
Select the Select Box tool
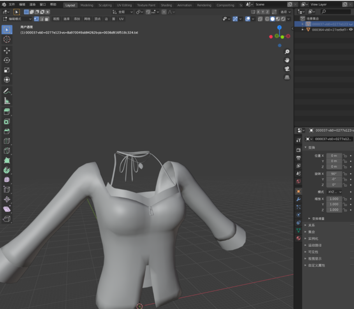pos(7,30)
